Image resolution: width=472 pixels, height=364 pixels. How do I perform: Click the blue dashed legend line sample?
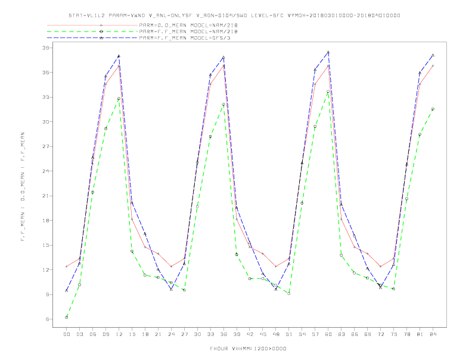92,38
